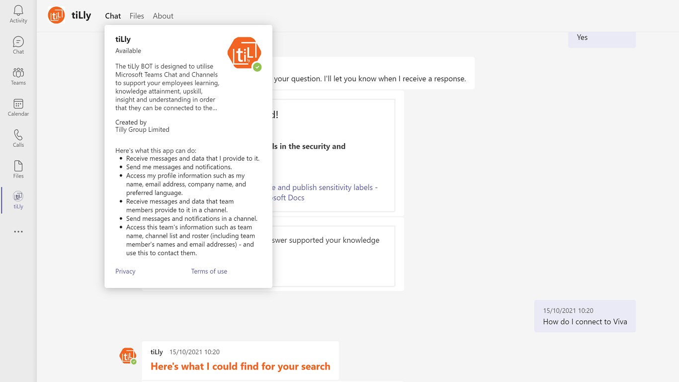Click 'How do I connect to Viva' message
This screenshot has width=679, height=382.
[x=585, y=322]
